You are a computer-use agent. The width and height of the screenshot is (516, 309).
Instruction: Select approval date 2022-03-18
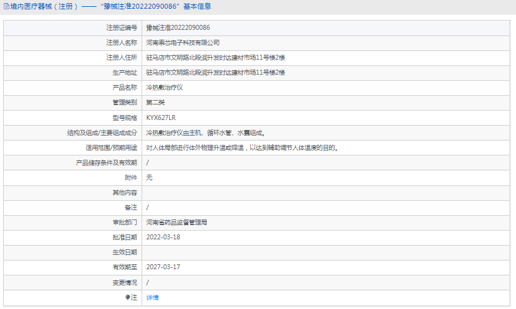pyautogui.click(x=163, y=237)
